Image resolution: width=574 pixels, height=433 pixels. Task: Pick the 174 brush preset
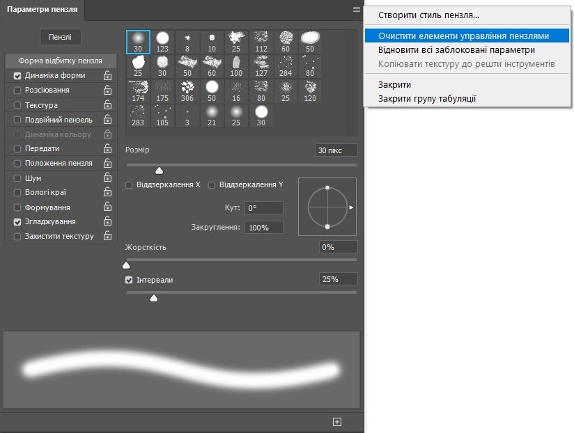coord(138,91)
